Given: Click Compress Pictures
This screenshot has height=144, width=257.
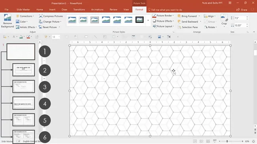Looking at the screenshot, I should [x=51, y=16].
